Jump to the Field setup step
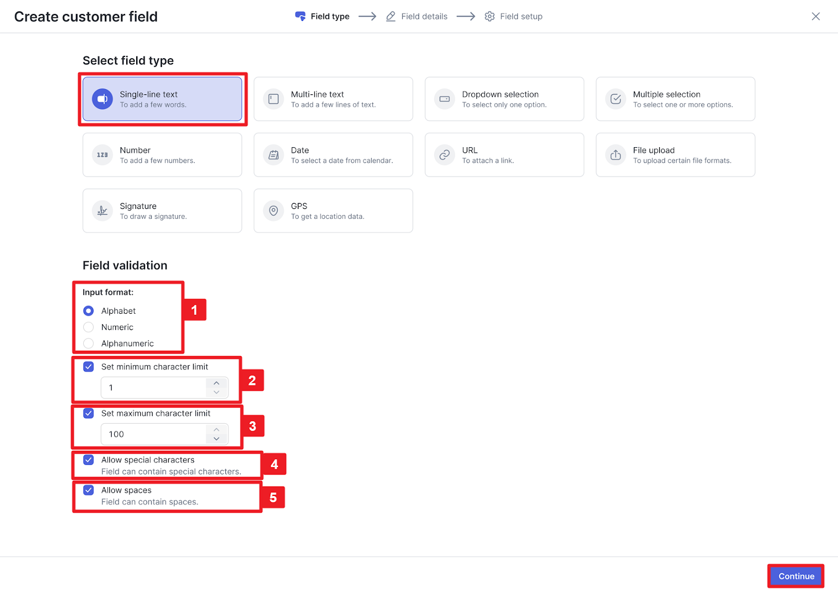838x596 pixels. [514, 17]
